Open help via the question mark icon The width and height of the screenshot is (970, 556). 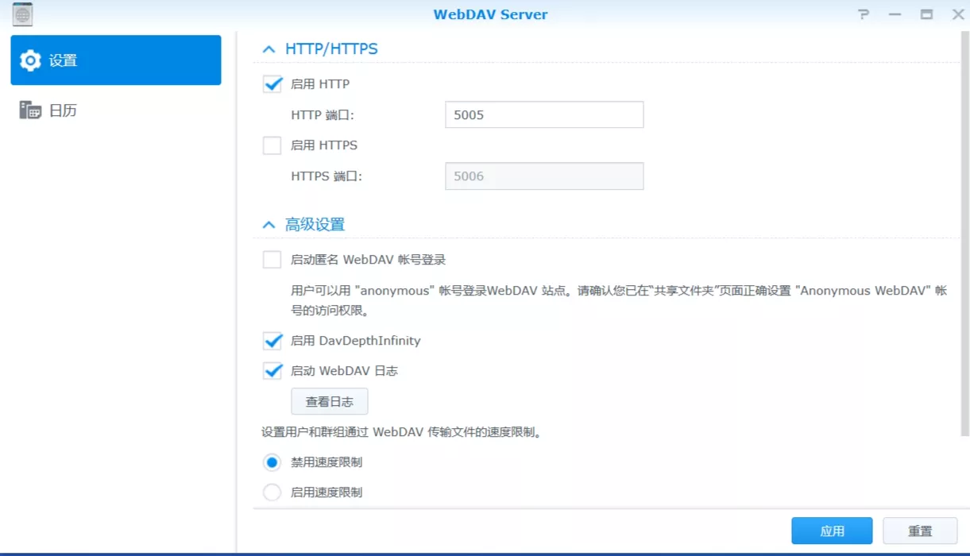864,14
